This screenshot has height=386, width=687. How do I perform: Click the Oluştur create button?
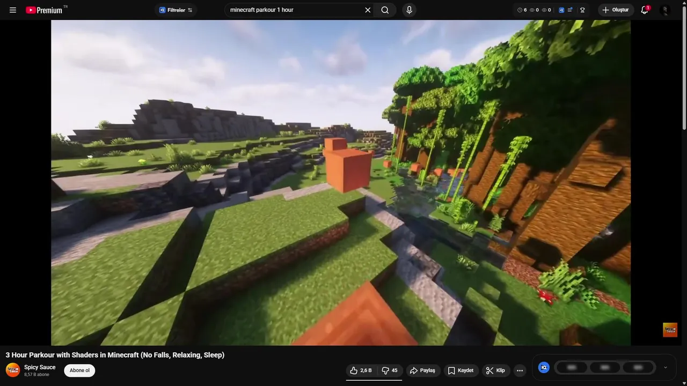616,10
